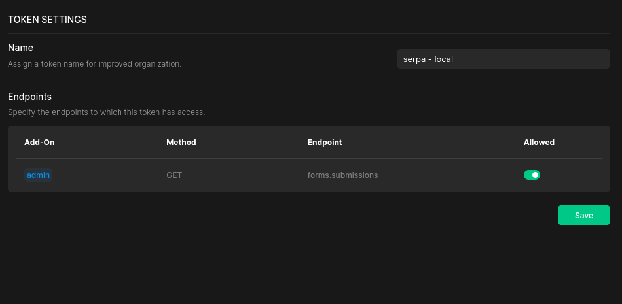Click the GET method cell
The width and height of the screenshot is (622, 304).
174,175
